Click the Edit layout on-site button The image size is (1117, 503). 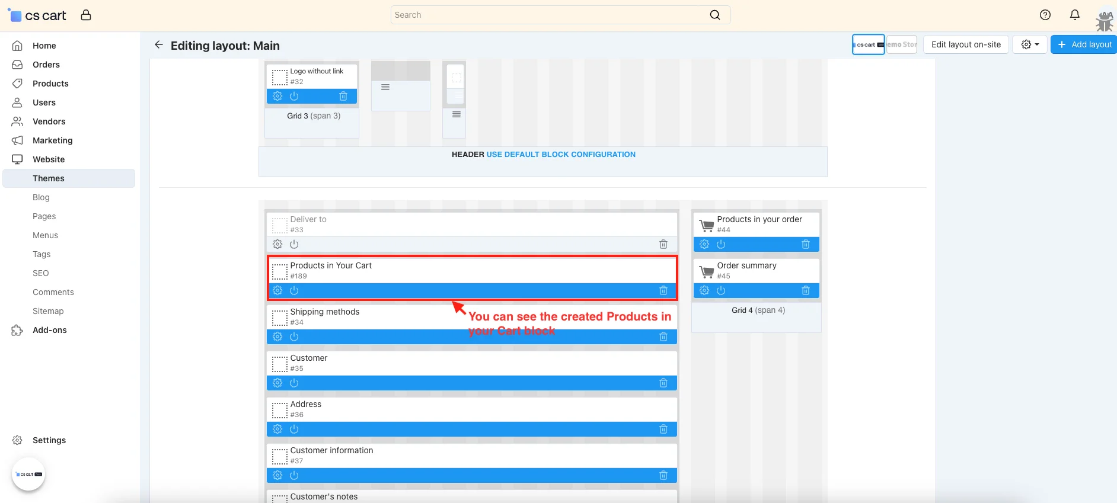966,44
